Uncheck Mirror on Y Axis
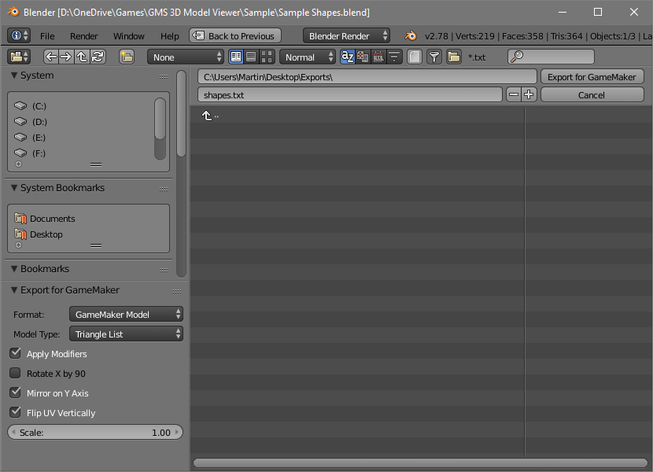This screenshot has width=653, height=472. tap(16, 393)
